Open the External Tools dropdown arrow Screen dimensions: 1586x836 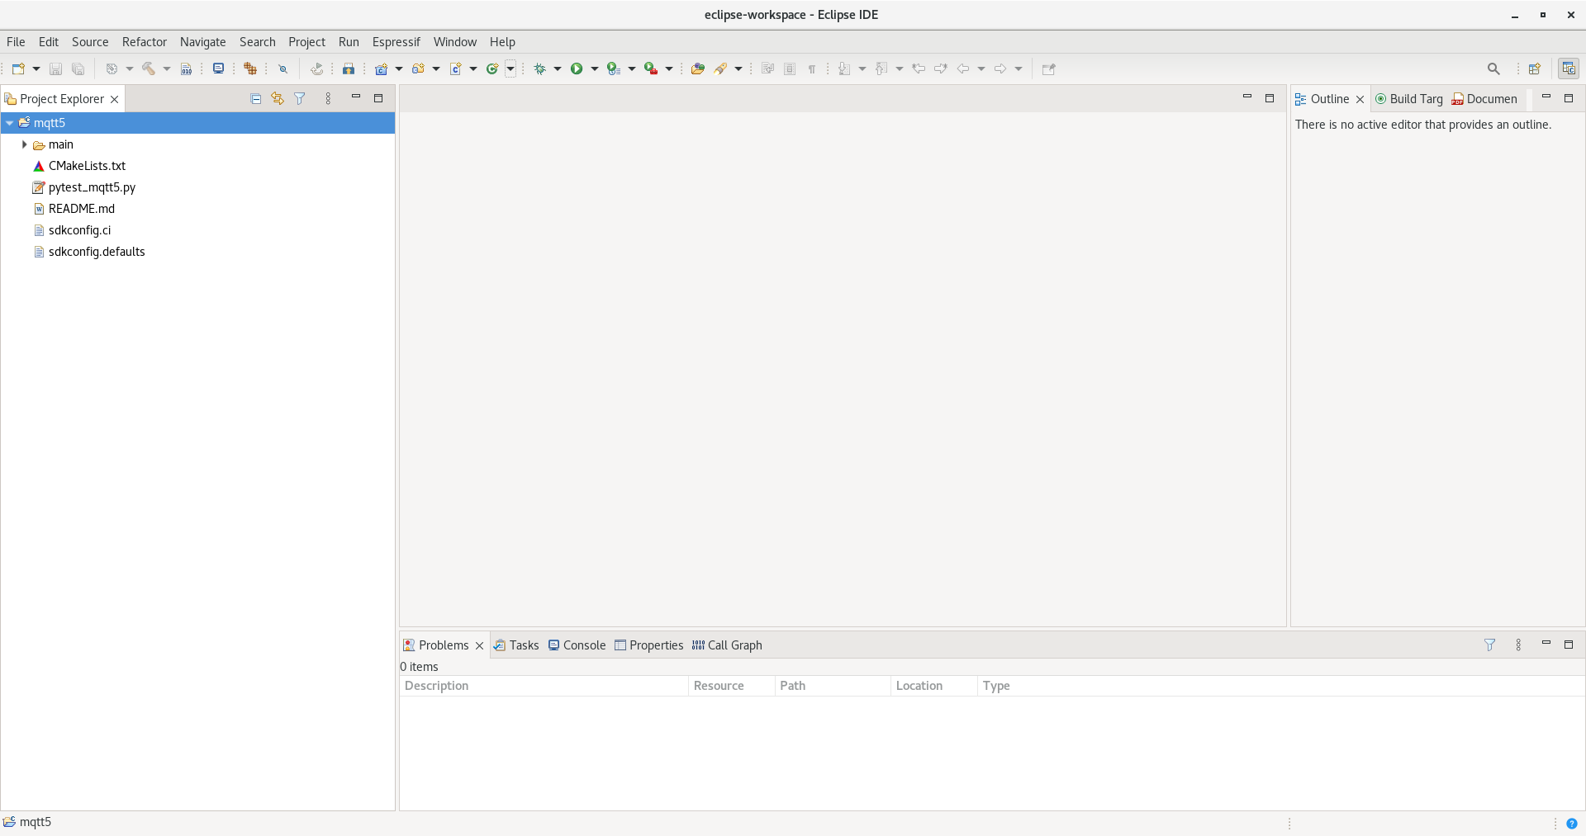[669, 69]
